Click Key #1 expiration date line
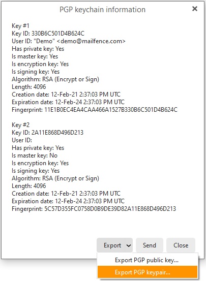This screenshot has height=281, width=206. coord(68,102)
